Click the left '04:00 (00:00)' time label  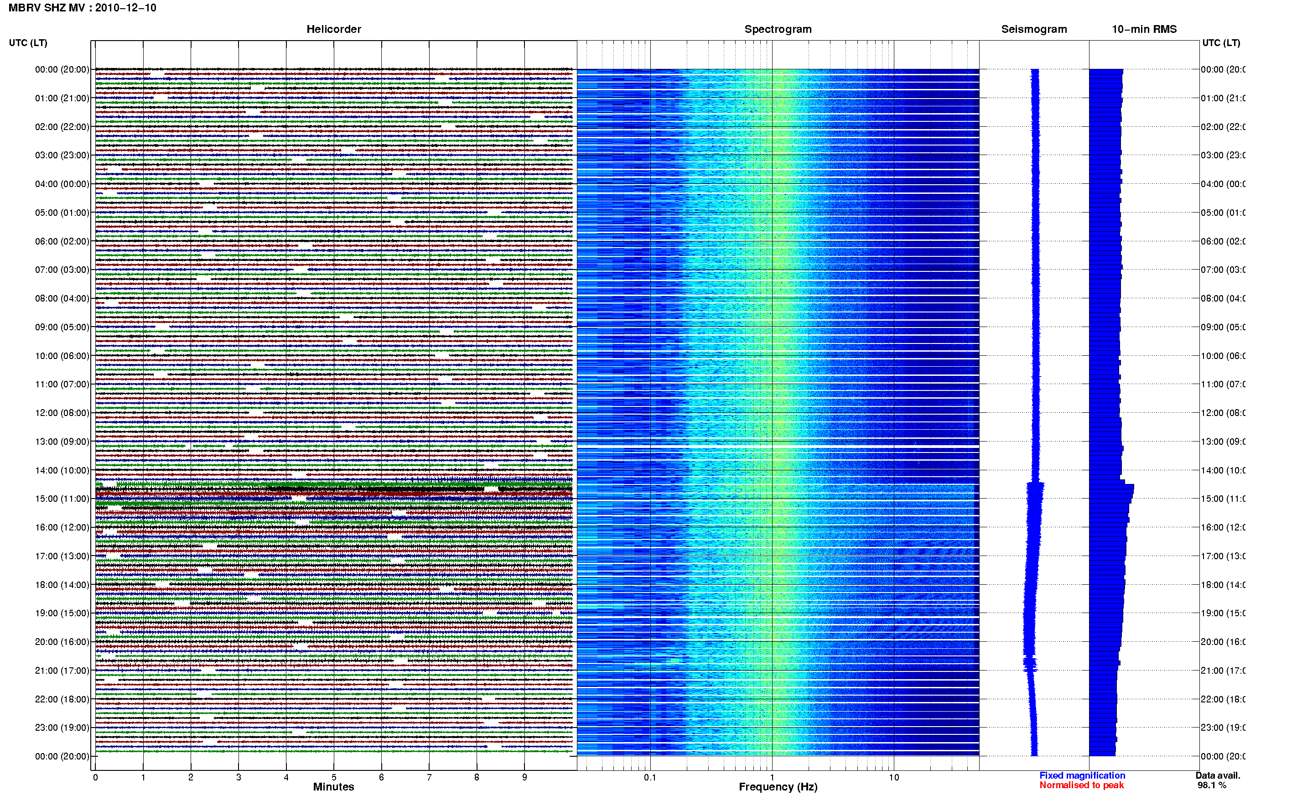(62, 184)
